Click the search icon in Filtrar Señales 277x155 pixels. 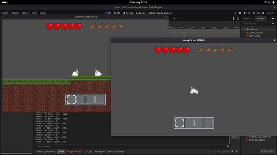point(273,24)
